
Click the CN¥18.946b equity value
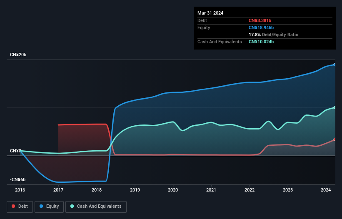(x=261, y=27)
